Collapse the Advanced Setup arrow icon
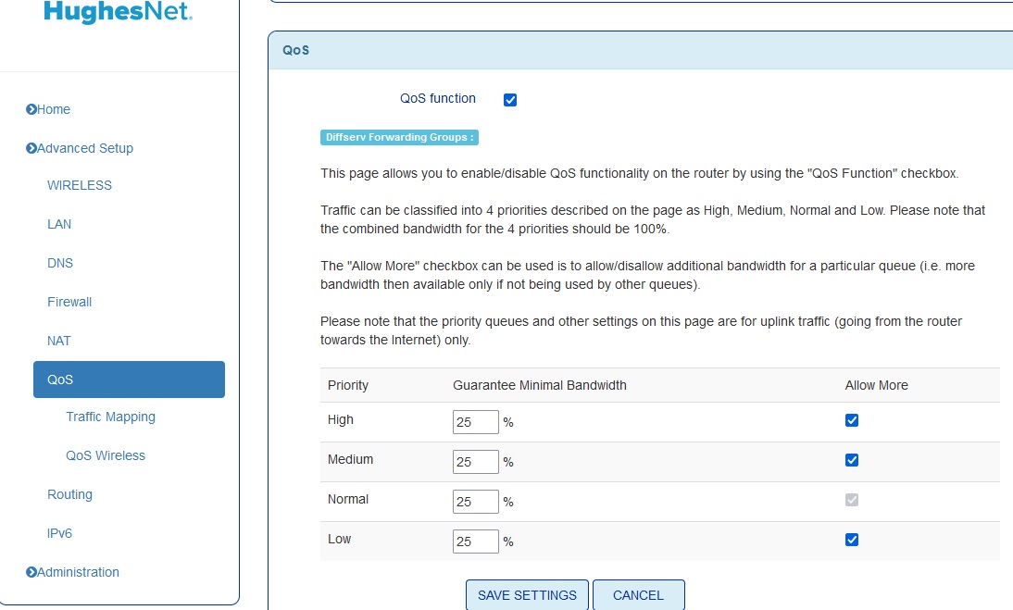1013x610 pixels. (31, 148)
